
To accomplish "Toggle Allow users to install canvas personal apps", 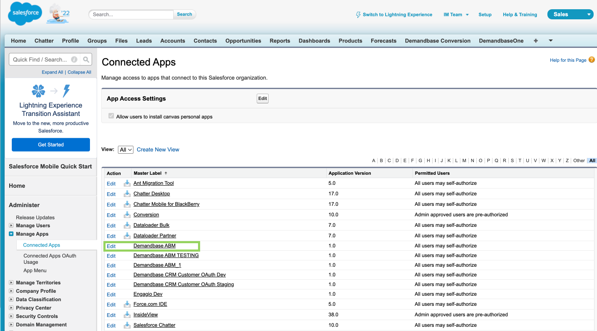I will [111, 116].
